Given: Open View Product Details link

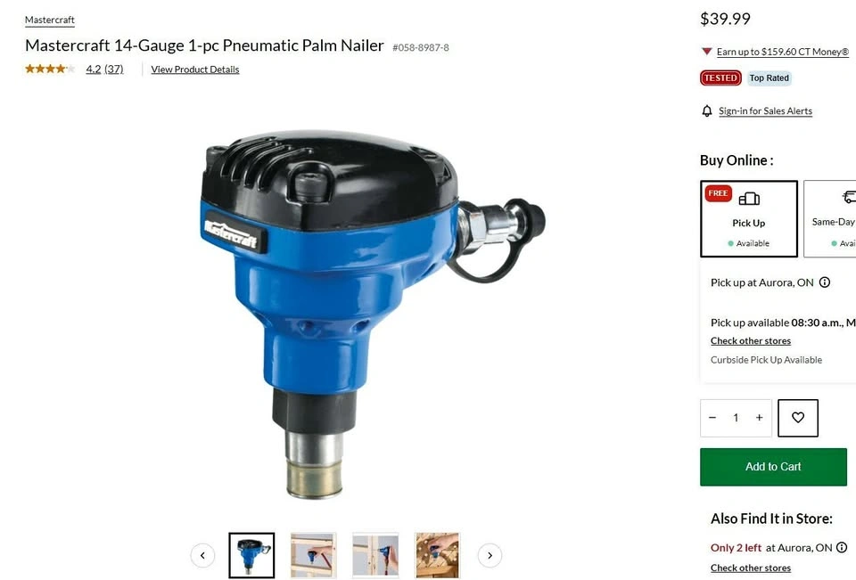Looking at the screenshot, I should [195, 69].
